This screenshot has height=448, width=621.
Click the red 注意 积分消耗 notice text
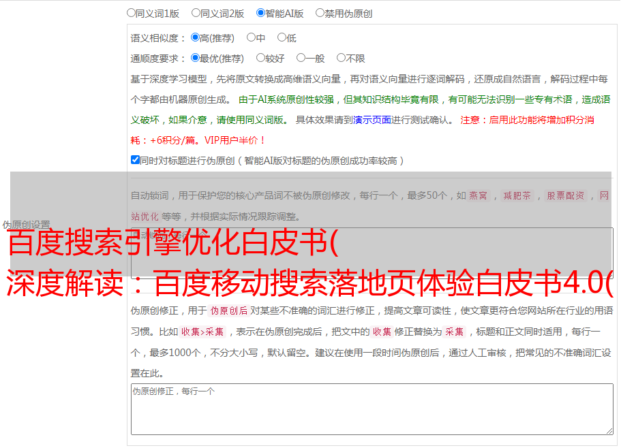pos(363,130)
